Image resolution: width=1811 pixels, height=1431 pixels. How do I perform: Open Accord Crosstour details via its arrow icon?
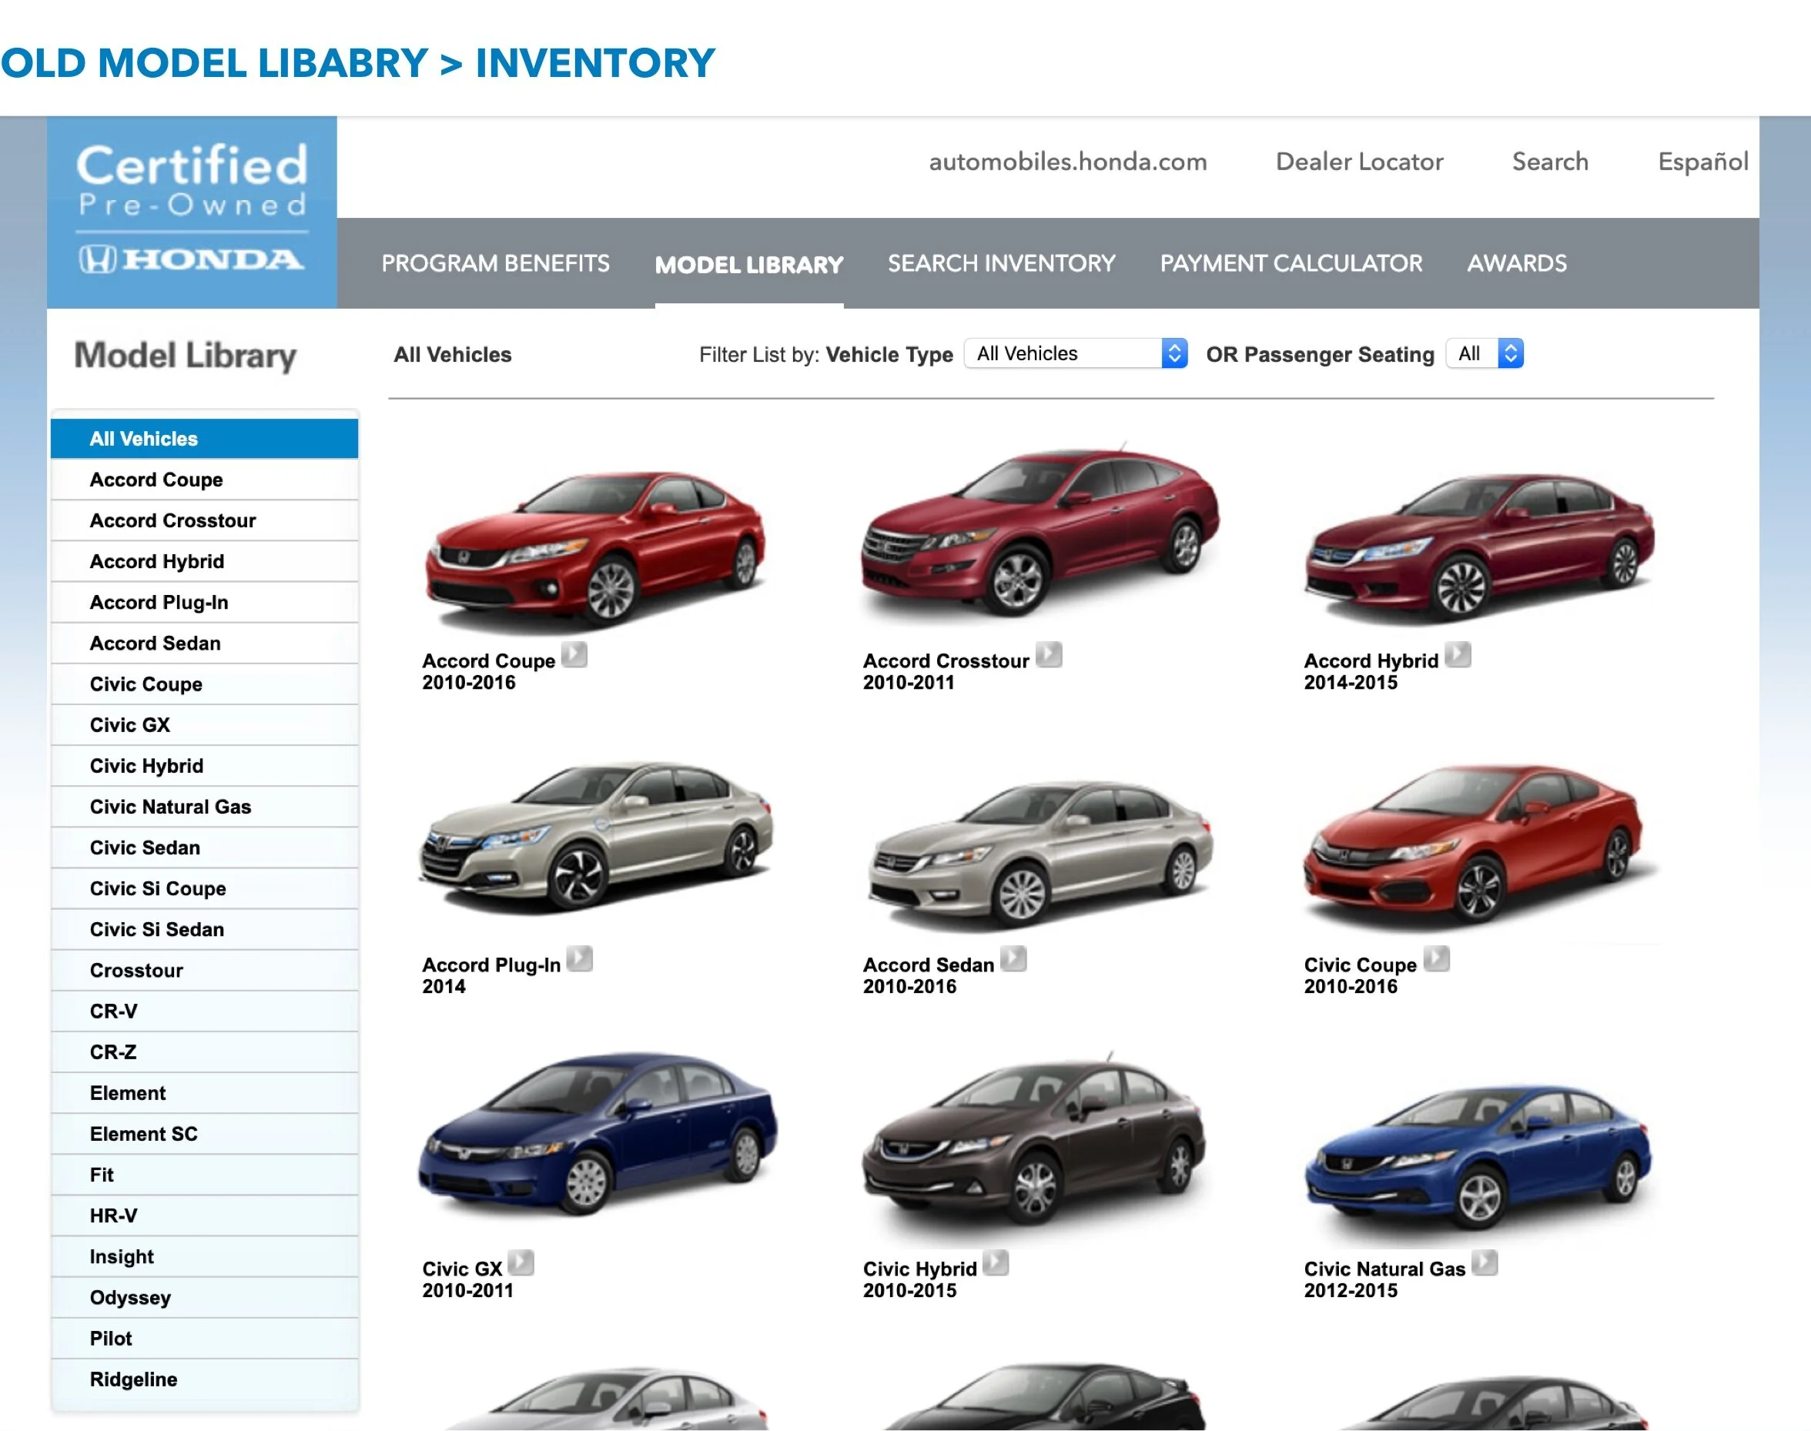[x=1049, y=656]
